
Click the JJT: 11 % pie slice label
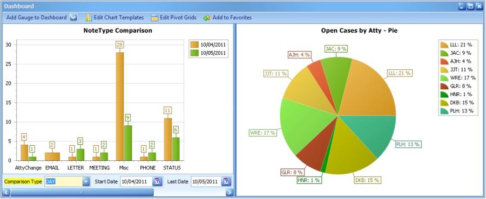tap(275, 74)
